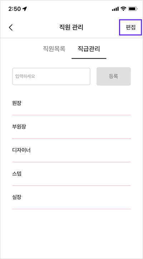Tap the cellular signal bars icon
The image size is (143, 259).
115,9
